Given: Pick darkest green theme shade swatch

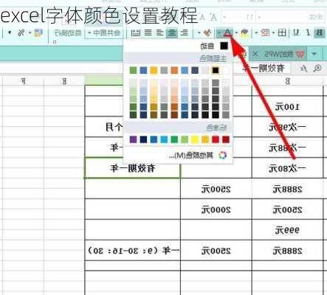Looking at the screenshot, I should 133,115.
